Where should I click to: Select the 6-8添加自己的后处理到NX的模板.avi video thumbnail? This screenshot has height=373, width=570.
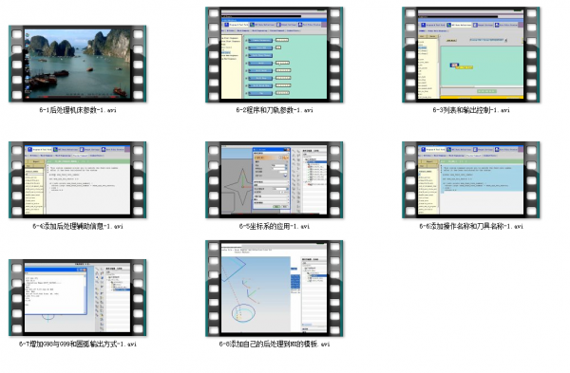(275, 289)
